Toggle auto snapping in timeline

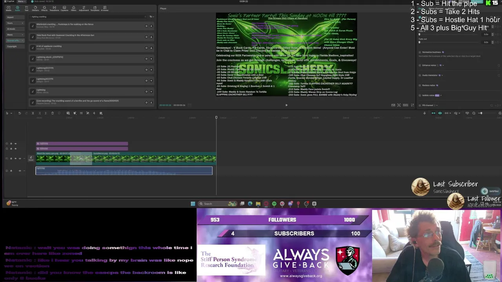440,113
